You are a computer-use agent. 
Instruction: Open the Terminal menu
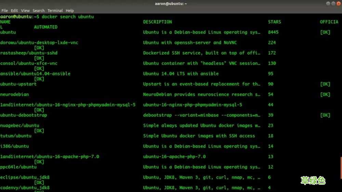(x=55, y=11)
